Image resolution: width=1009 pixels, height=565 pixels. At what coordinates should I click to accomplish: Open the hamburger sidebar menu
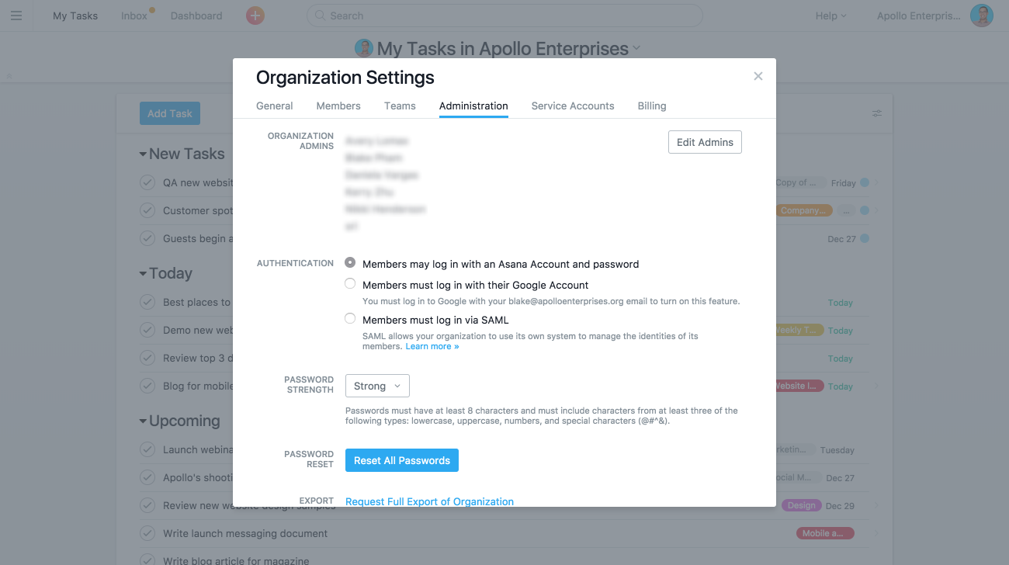coord(16,16)
